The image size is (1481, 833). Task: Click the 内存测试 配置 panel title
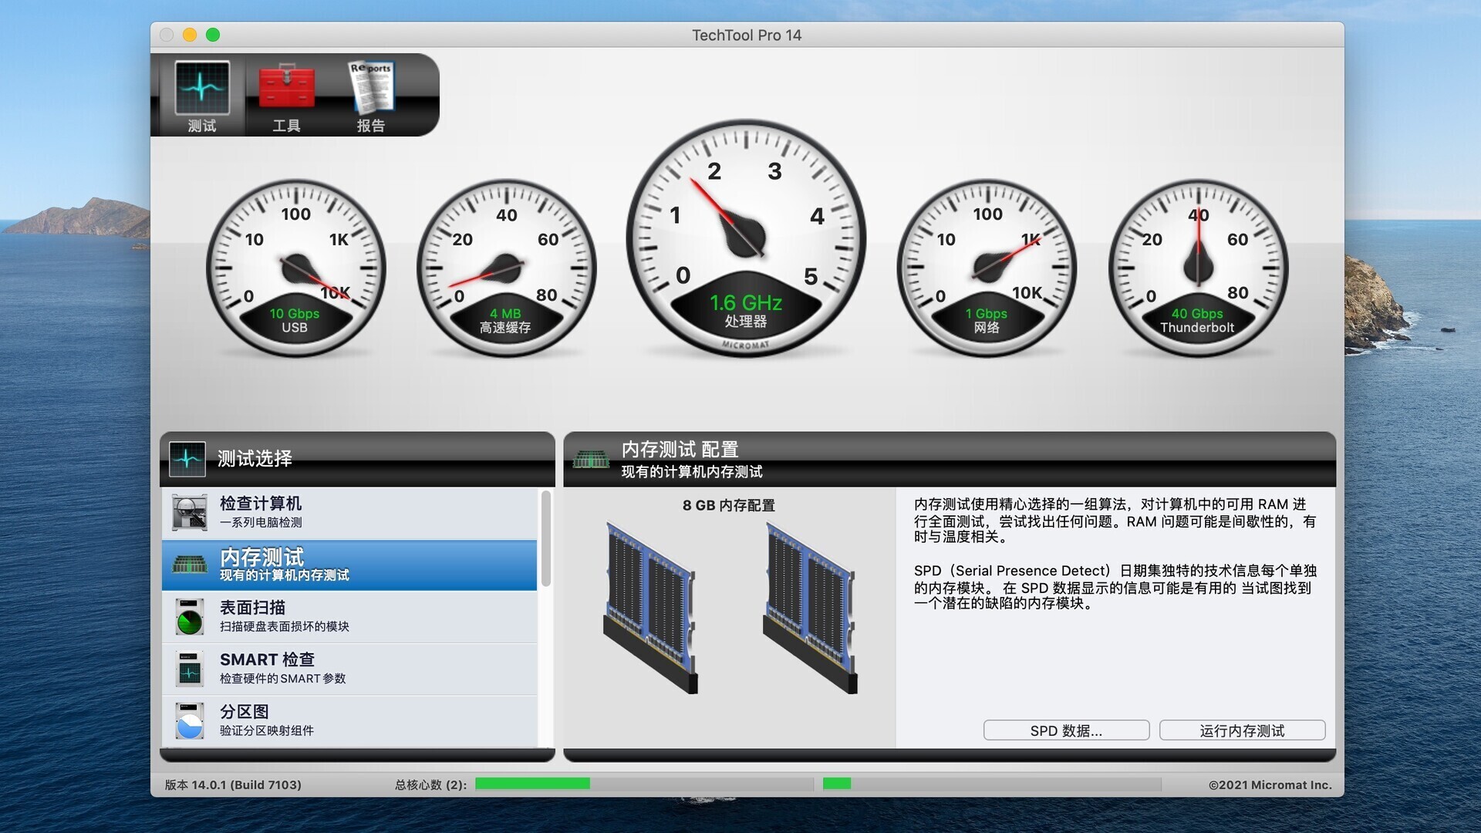(x=680, y=449)
